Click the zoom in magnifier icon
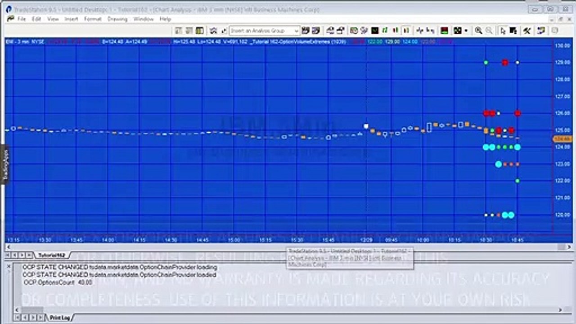 478,31
